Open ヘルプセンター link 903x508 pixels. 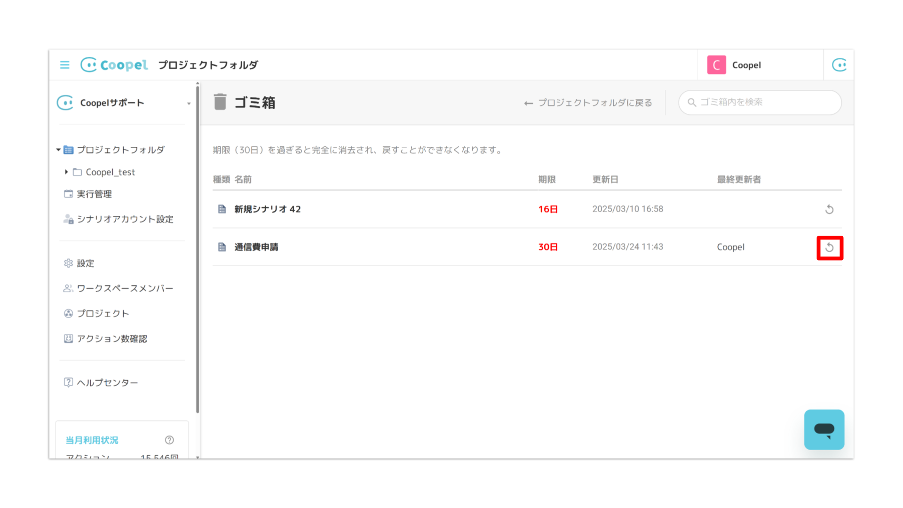point(107,383)
